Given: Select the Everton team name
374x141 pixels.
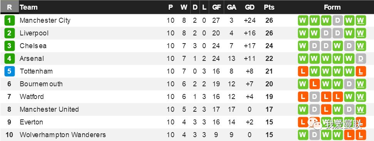Looking at the screenshot, I should [x=31, y=122].
